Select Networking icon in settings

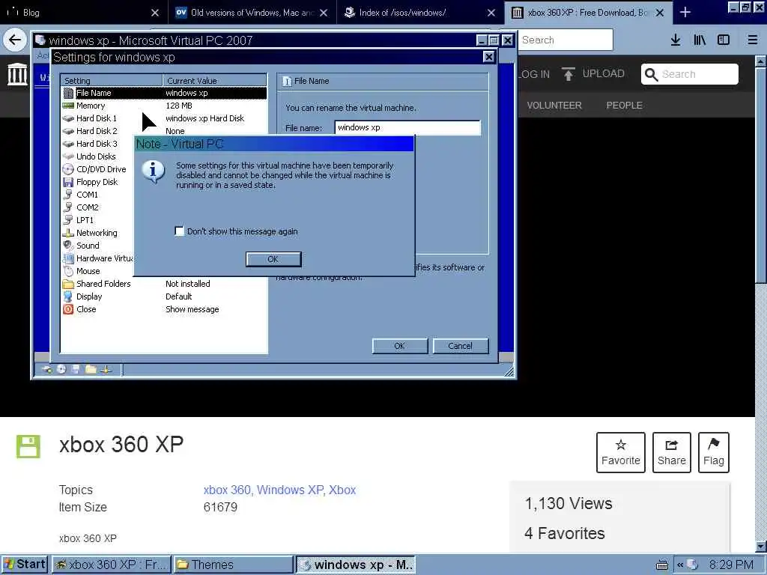click(x=68, y=233)
